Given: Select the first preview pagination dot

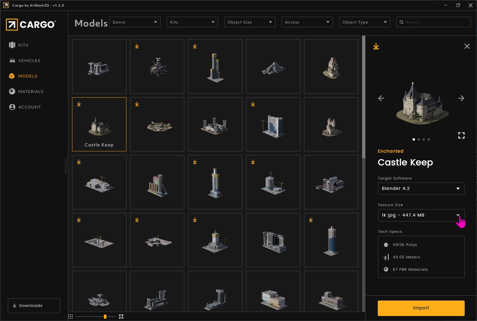Looking at the screenshot, I should click(x=414, y=139).
